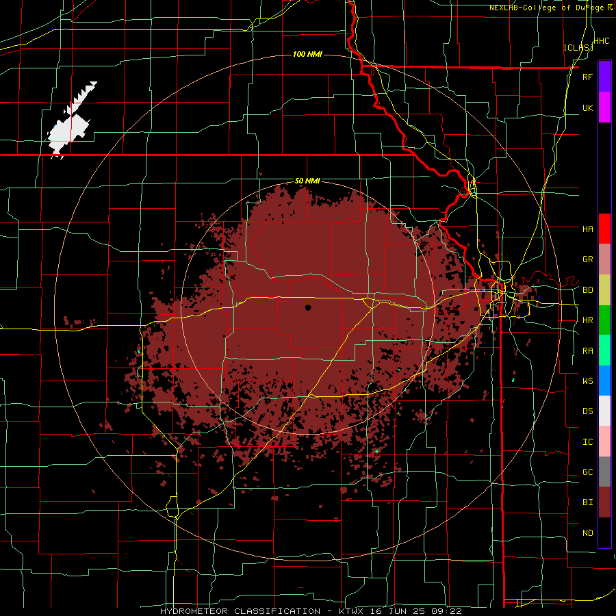Select the gray GC legend swatch
This screenshot has width=616, height=616.
(604, 472)
